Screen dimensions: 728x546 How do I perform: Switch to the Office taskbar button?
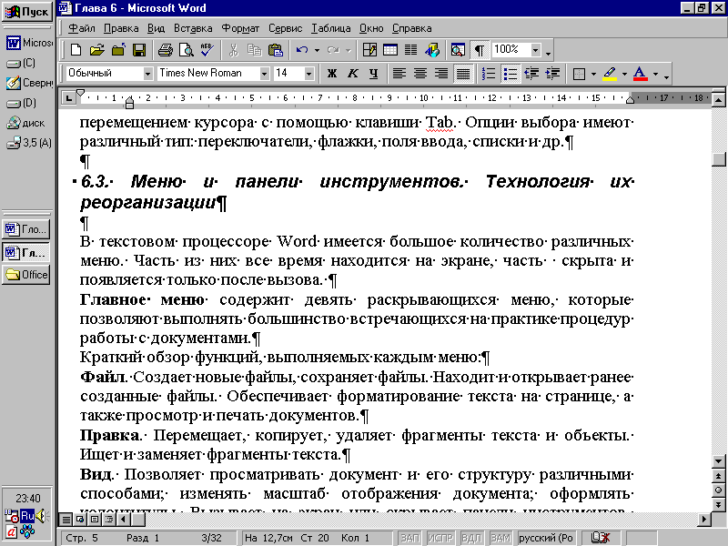26,275
